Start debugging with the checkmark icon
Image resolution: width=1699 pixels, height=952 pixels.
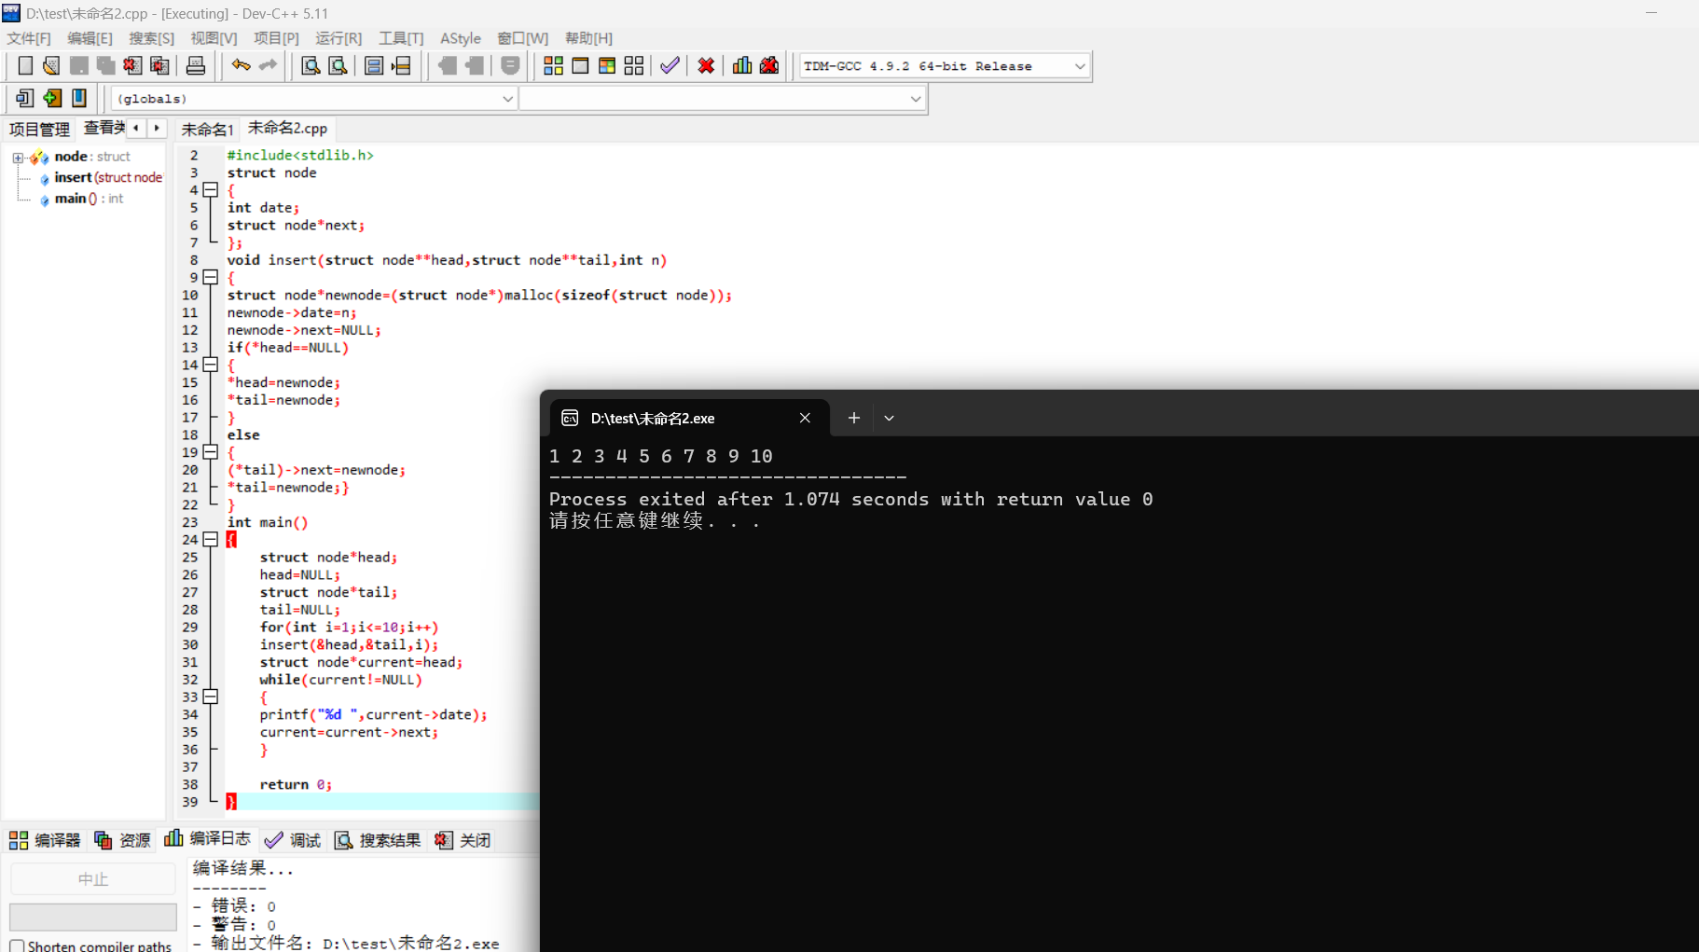tap(670, 65)
